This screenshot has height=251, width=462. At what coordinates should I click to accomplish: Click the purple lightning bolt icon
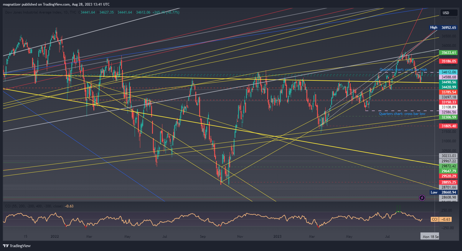[422, 198]
